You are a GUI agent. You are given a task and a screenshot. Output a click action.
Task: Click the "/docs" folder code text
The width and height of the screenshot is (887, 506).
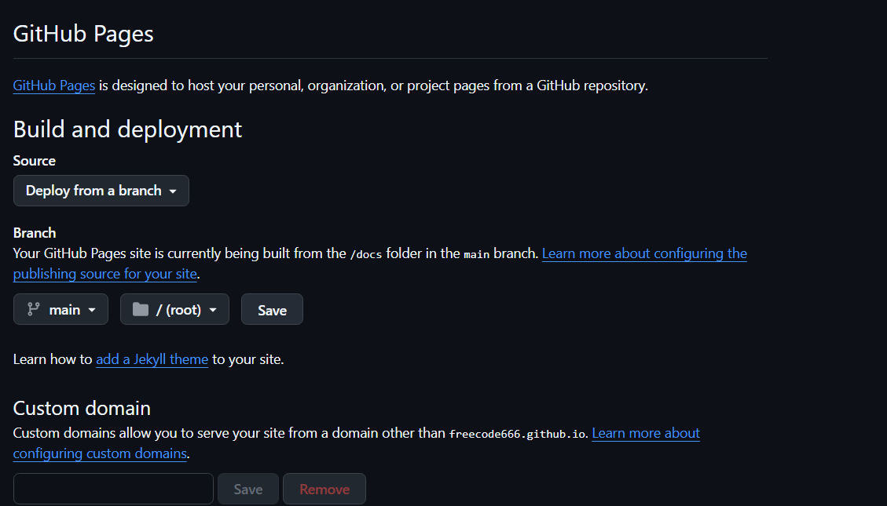[x=365, y=254]
